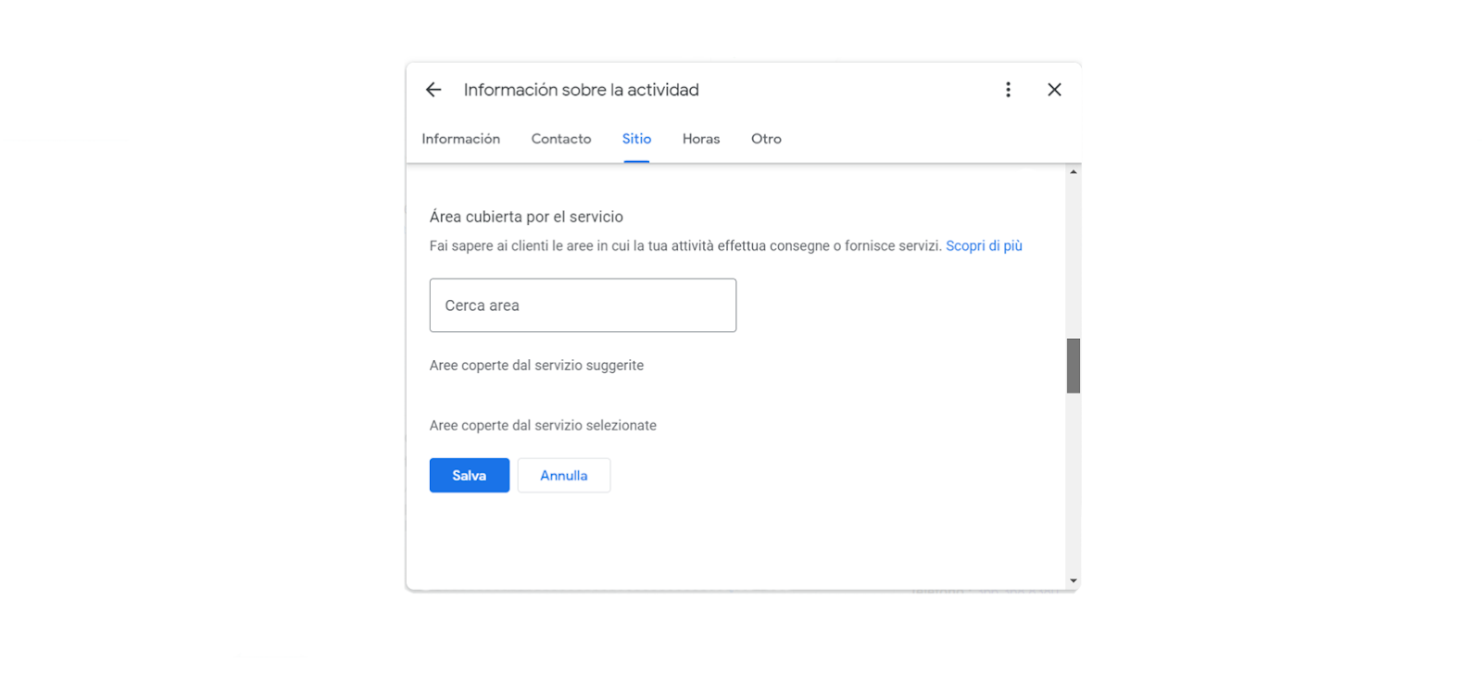Screen dimensions: 1482x673
Task: Close the Información sobre la actividad dialog
Action: click(1054, 90)
